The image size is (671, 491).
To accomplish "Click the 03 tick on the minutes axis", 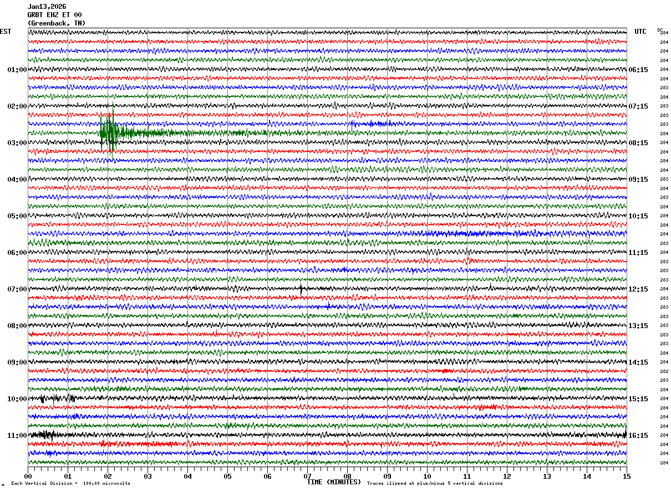I will 148,476.
